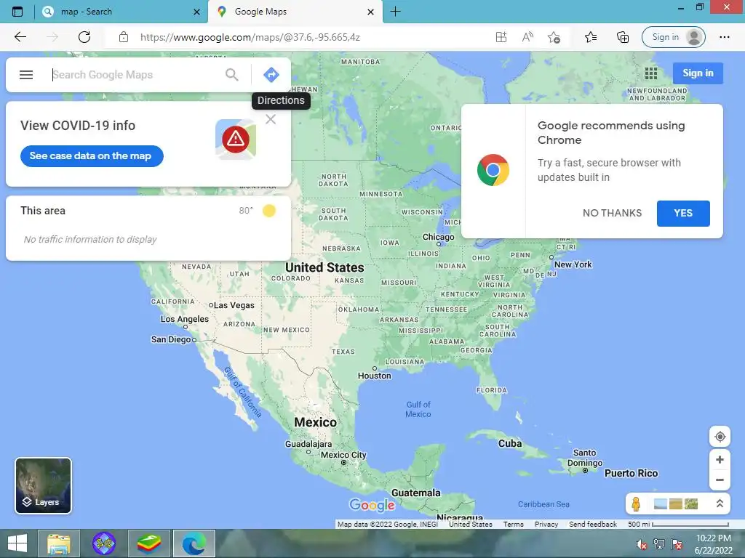Image resolution: width=745 pixels, height=558 pixels.
Task: Click the muted volume tray icon
Action: pos(642,544)
